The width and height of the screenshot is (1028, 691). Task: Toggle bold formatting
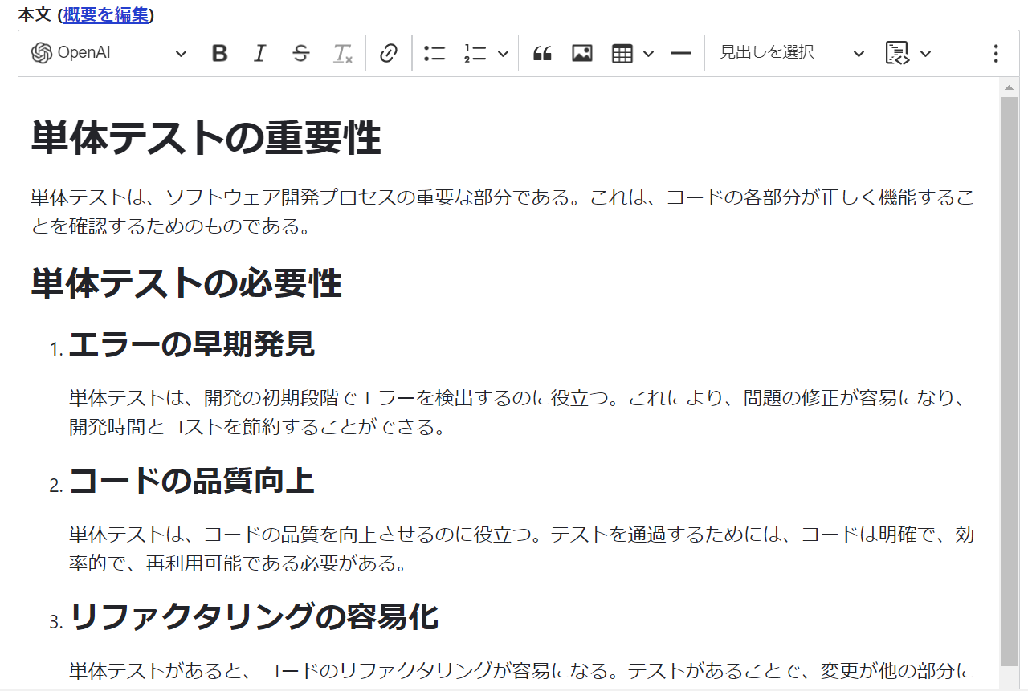tap(218, 53)
